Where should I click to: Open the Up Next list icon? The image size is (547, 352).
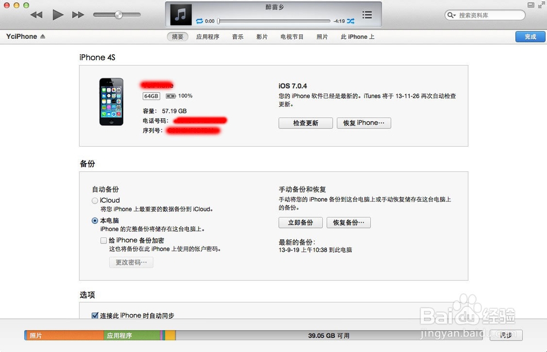click(367, 15)
